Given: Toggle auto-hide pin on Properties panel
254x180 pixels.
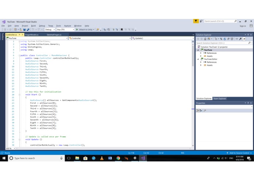Looking at the screenshot, I should click(248, 103).
